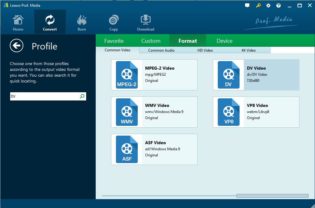This screenshot has width=315, height=208.
Task: Open the help question mark icon
Action: (x=279, y=5)
